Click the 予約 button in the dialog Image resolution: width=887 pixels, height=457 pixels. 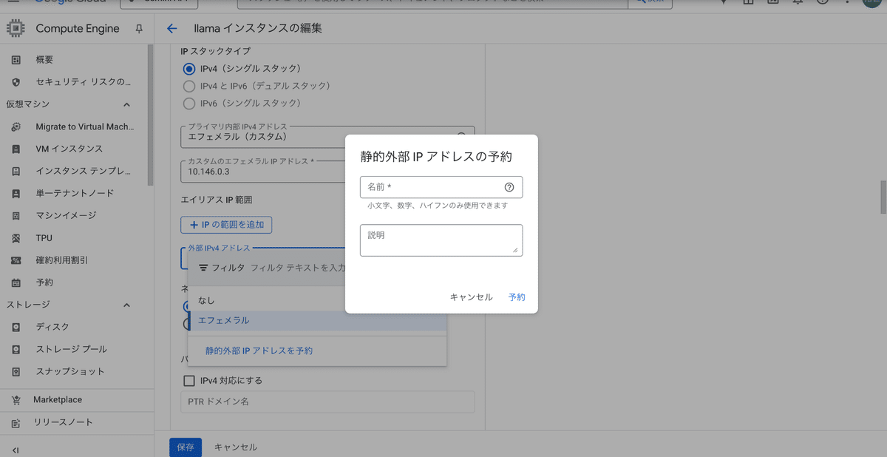pyautogui.click(x=516, y=297)
